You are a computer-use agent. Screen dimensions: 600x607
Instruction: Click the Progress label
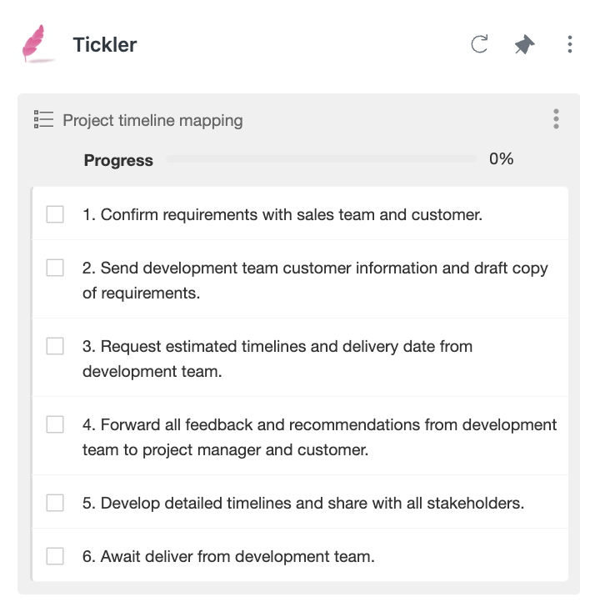[x=118, y=160]
